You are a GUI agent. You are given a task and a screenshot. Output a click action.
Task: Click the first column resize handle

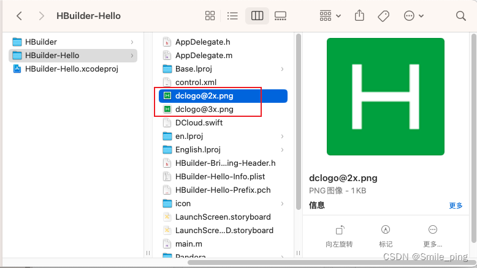148,253
